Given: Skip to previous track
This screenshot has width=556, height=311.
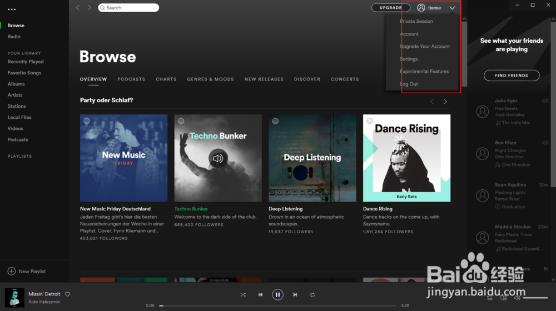Looking at the screenshot, I should (260, 295).
